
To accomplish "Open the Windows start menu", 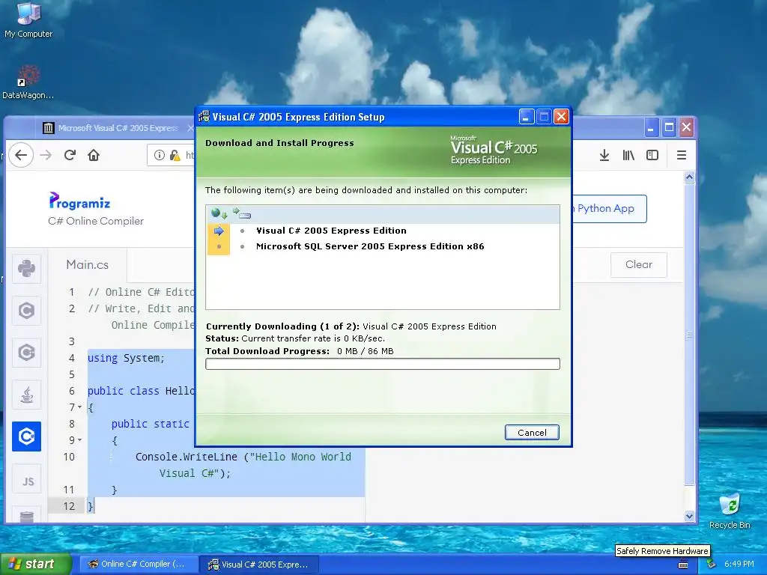I will tap(36, 564).
